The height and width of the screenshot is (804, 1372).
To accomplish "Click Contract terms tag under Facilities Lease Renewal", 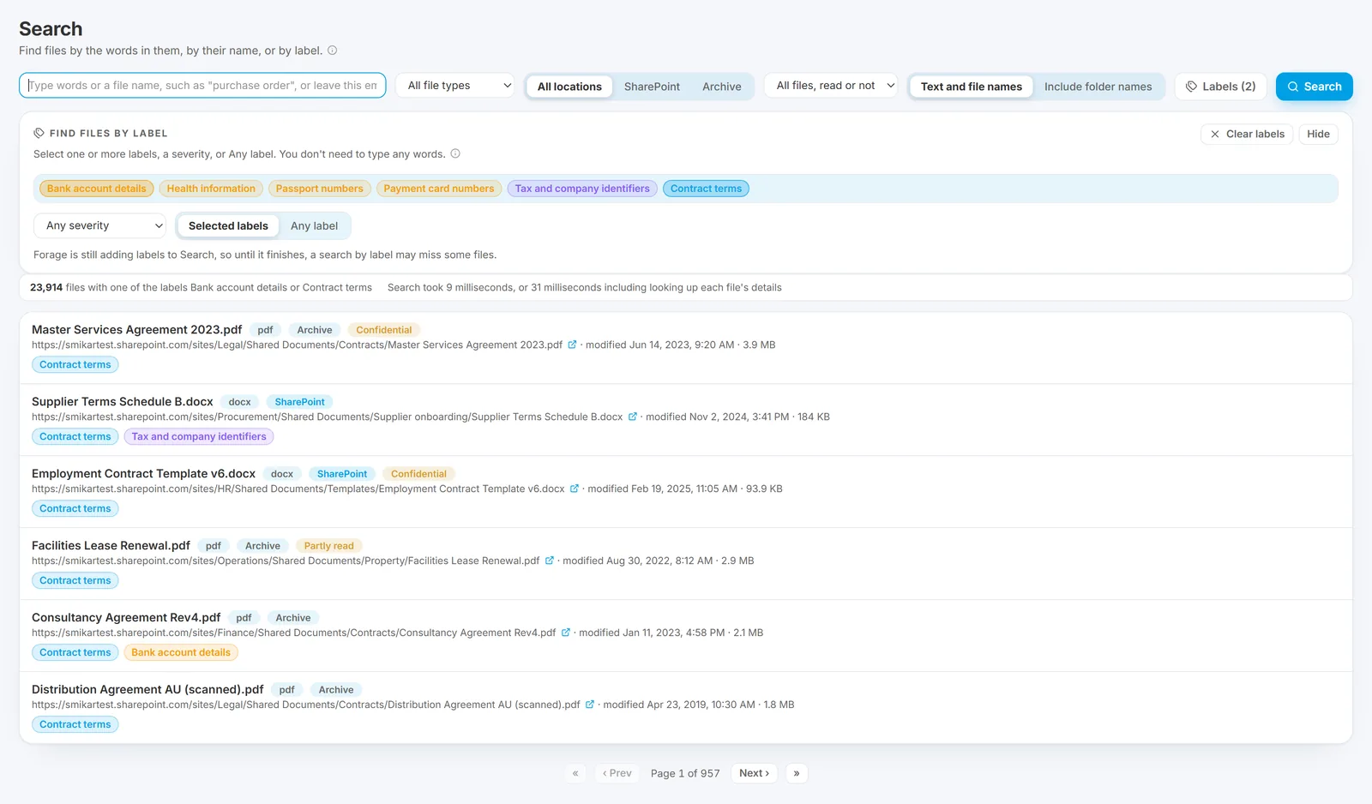I will pyautogui.click(x=75, y=580).
